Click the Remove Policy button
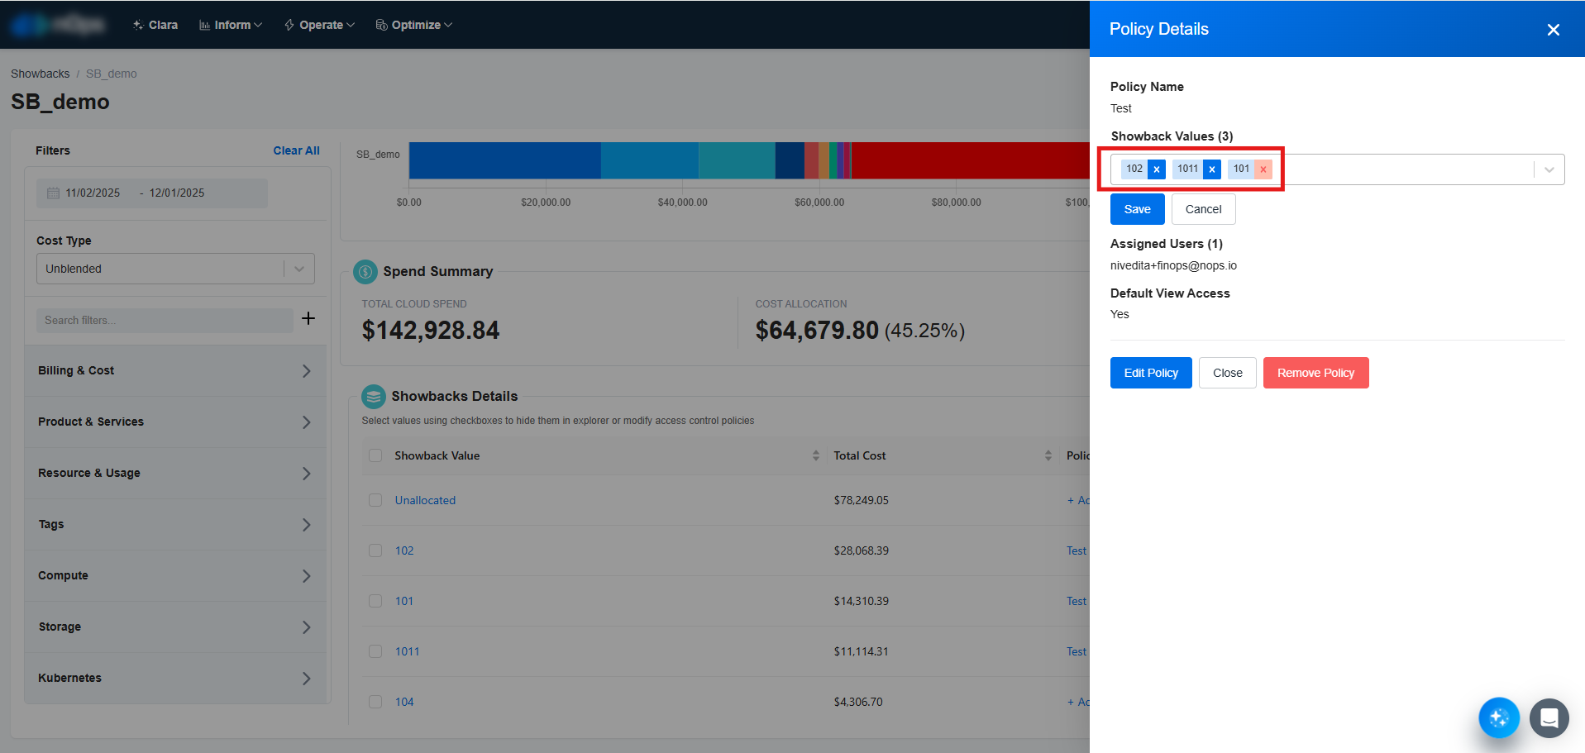1585x753 pixels. click(1315, 373)
